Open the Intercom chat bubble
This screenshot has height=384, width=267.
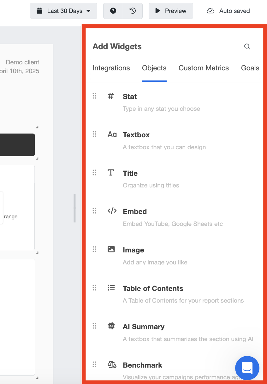[x=247, y=368]
